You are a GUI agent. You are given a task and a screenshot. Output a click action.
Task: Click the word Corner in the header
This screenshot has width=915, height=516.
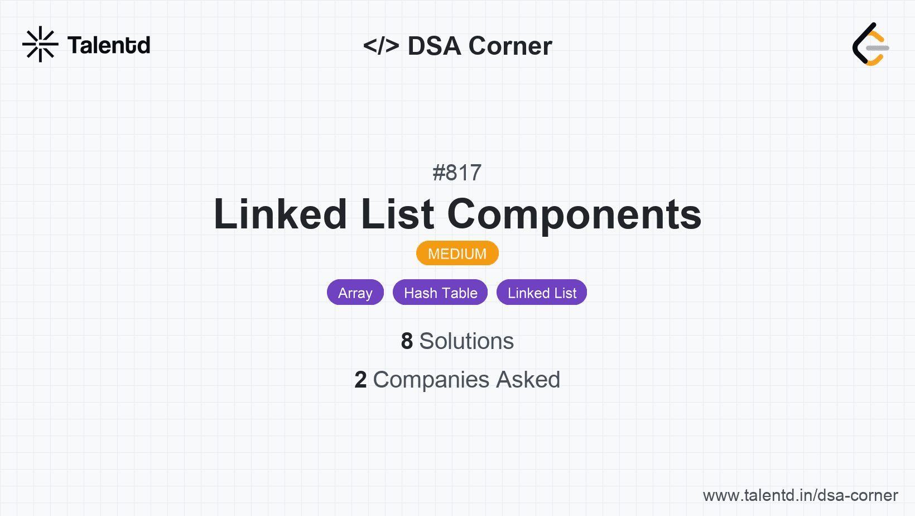click(x=510, y=46)
